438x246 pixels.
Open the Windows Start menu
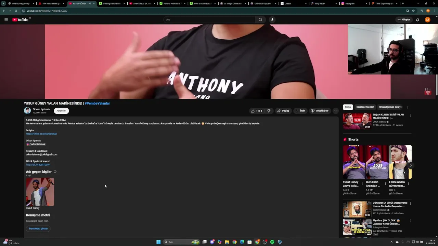click(x=158, y=242)
